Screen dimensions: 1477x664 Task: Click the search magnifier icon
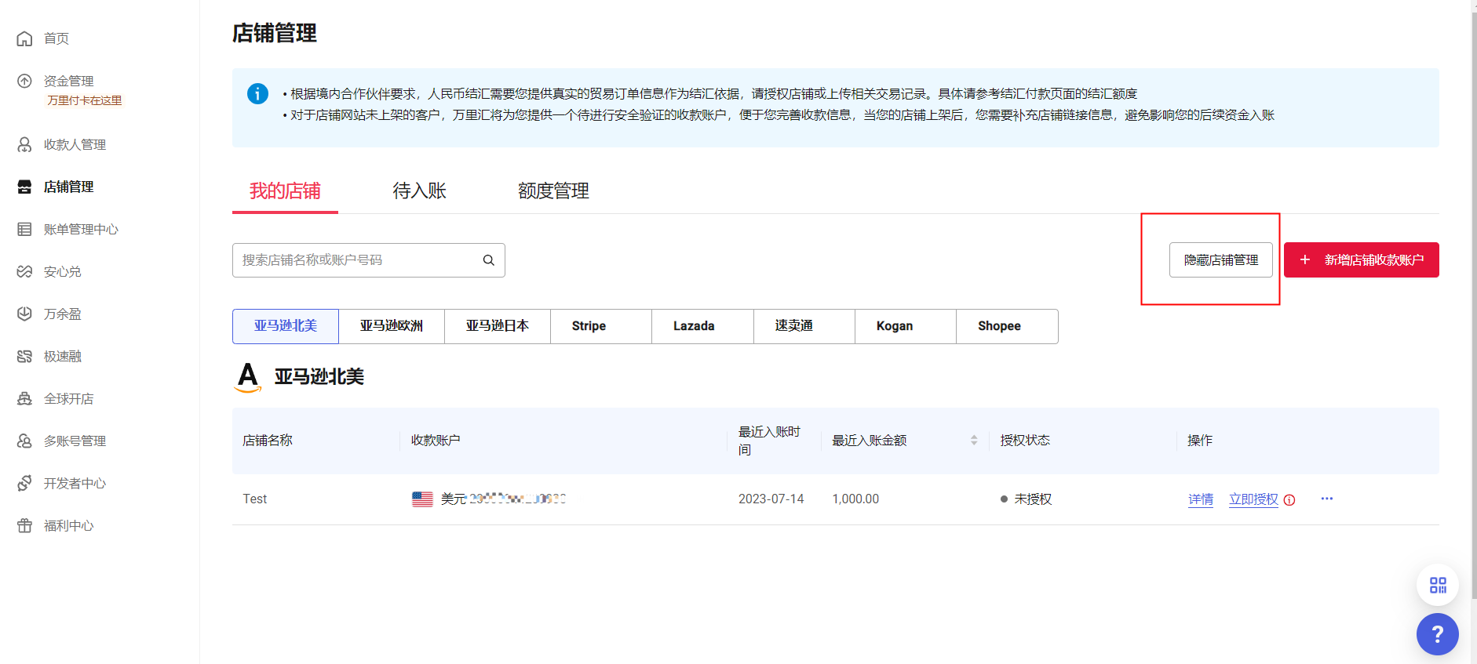pyautogui.click(x=488, y=260)
